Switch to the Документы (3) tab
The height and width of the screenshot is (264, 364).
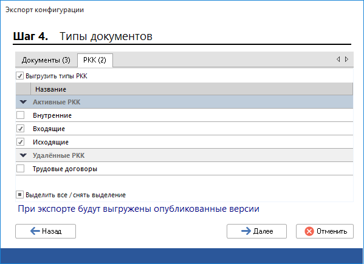pos(46,60)
